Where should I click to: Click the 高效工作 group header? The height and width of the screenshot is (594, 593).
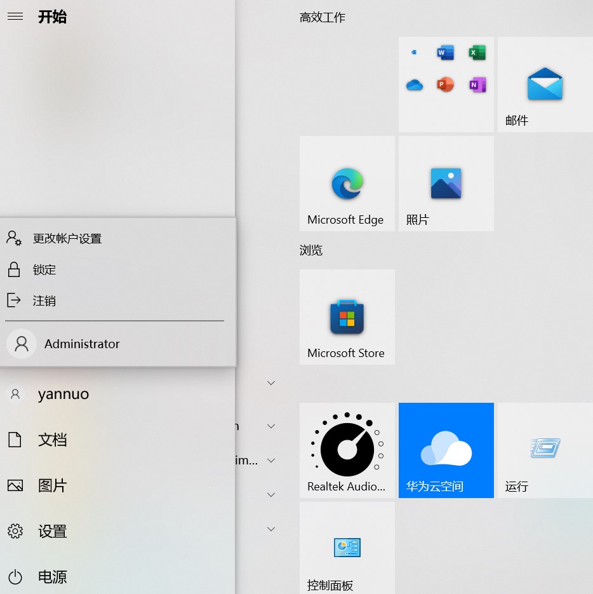pyautogui.click(x=323, y=17)
